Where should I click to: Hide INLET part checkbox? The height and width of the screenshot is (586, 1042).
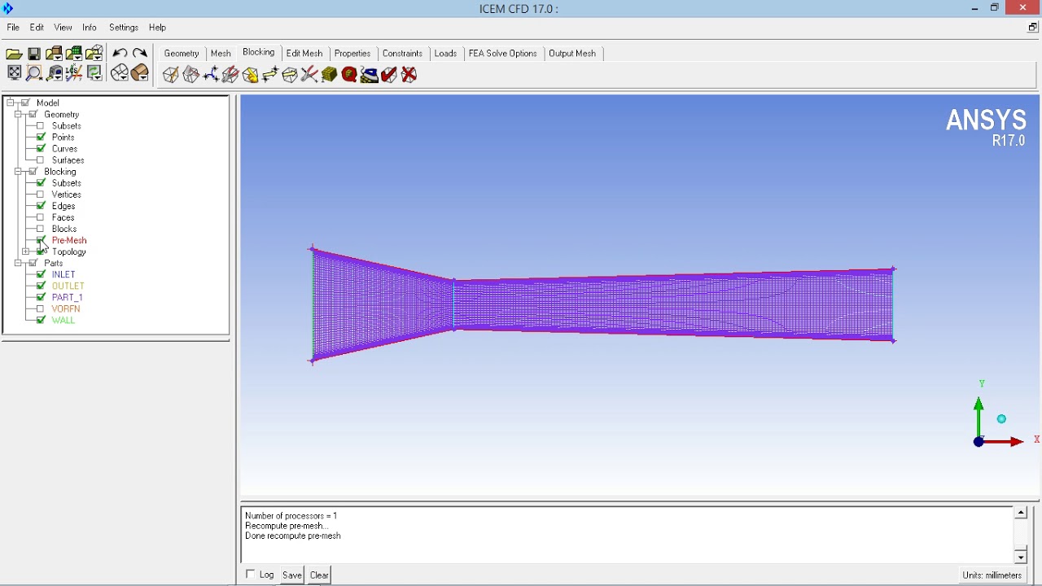point(41,275)
